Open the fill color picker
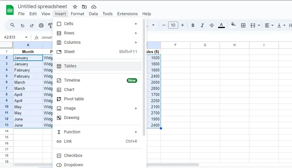Screen dimensions: 292x168 [233, 25]
